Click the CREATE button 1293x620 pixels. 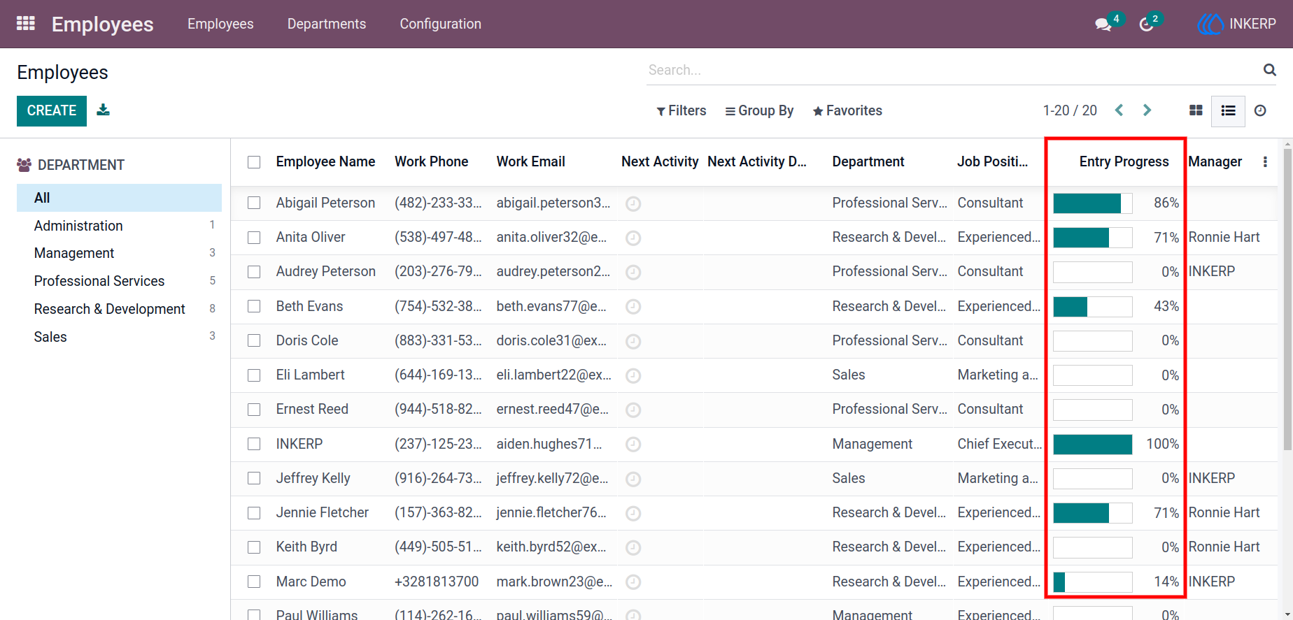52,110
